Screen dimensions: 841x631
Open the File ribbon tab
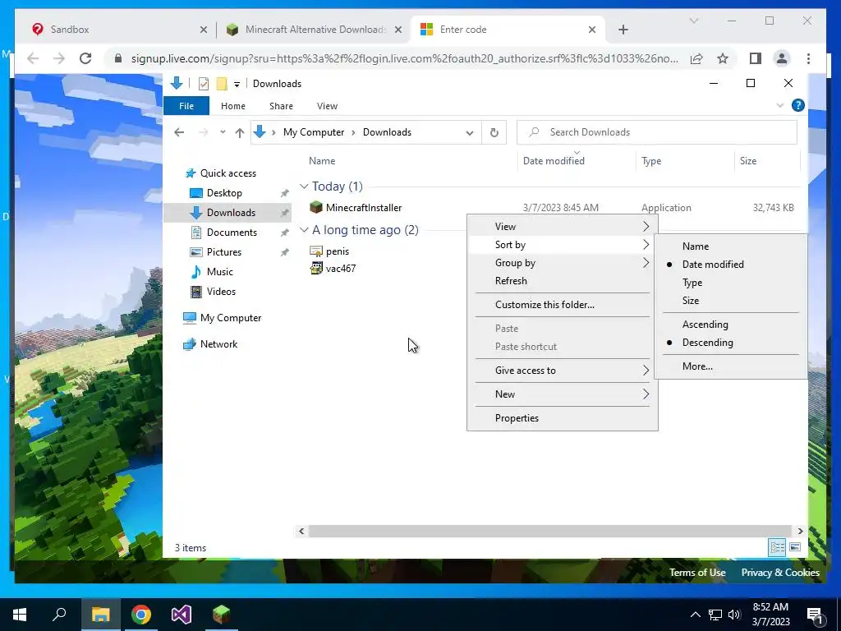point(186,106)
